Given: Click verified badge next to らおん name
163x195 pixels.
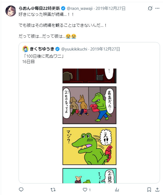Looking at the screenshot, I should click(63, 8).
